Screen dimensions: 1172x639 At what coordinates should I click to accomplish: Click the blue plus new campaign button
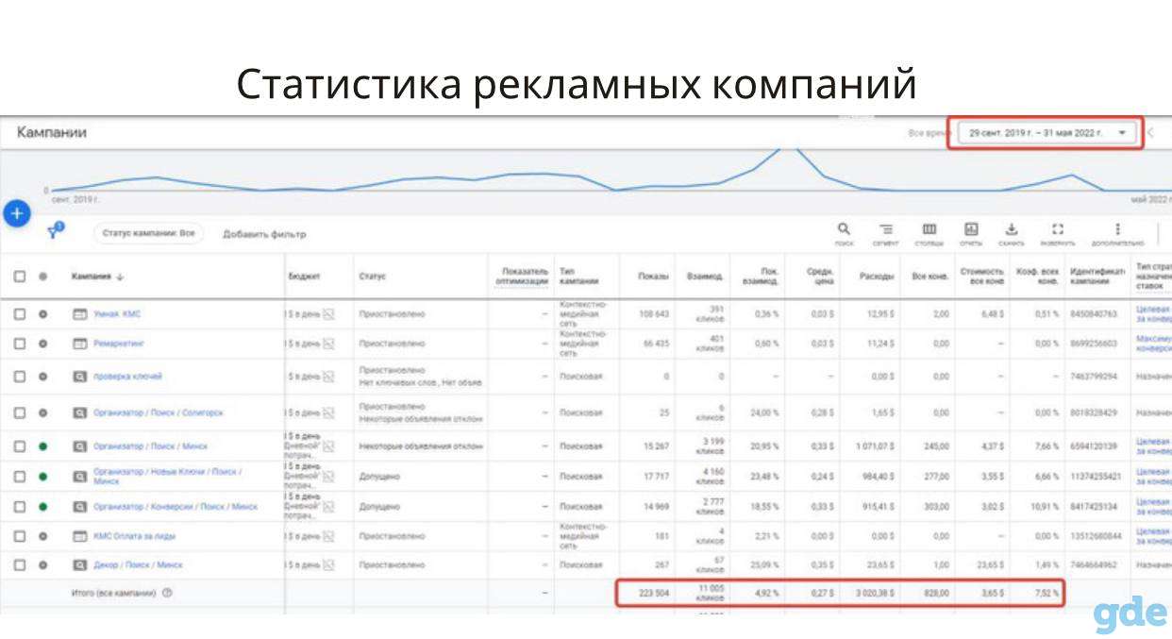pyautogui.click(x=17, y=215)
